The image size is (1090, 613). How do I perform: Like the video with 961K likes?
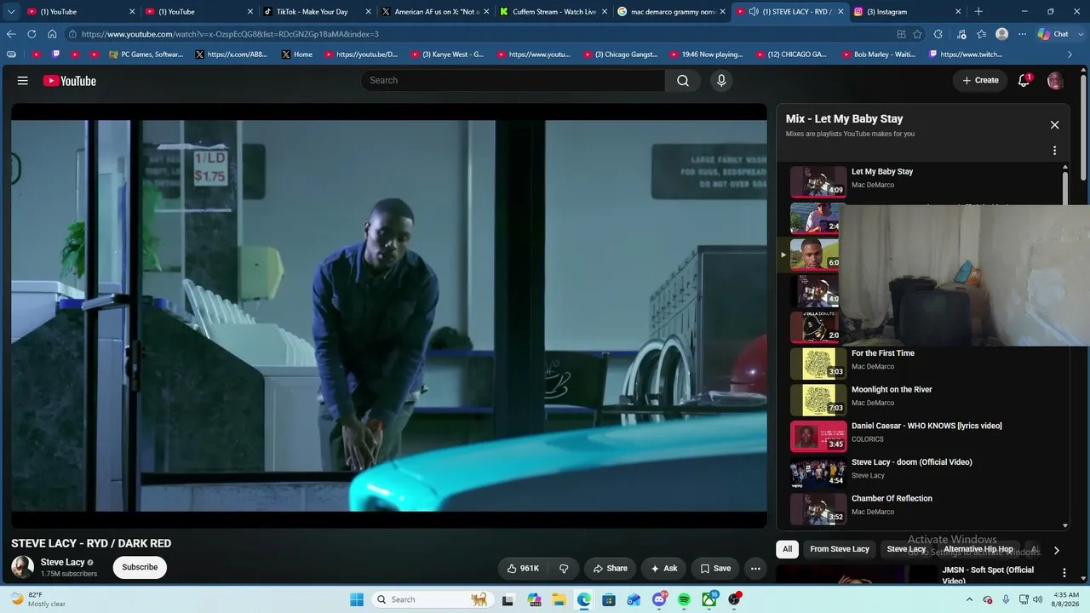pyautogui.click(x=524, y=569)
